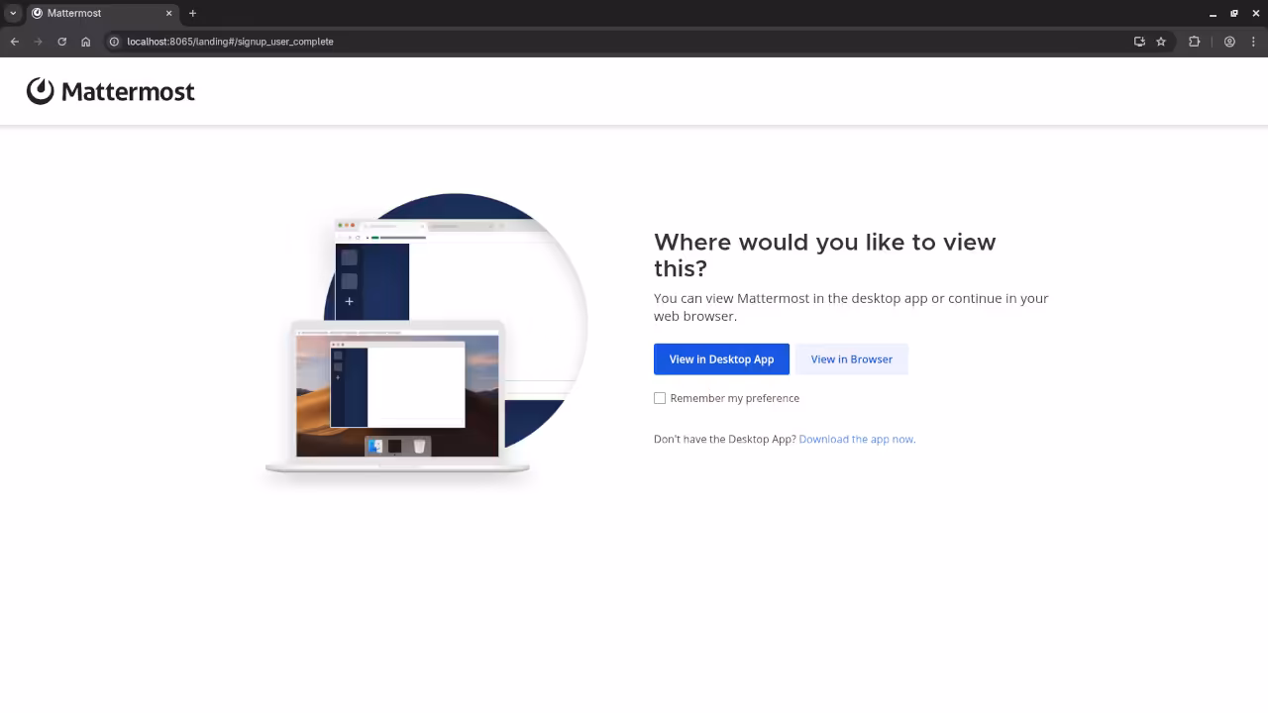The image size is (1268, 713).
Task: Click the browser profile avatar icon
Action: [1229, 42]
